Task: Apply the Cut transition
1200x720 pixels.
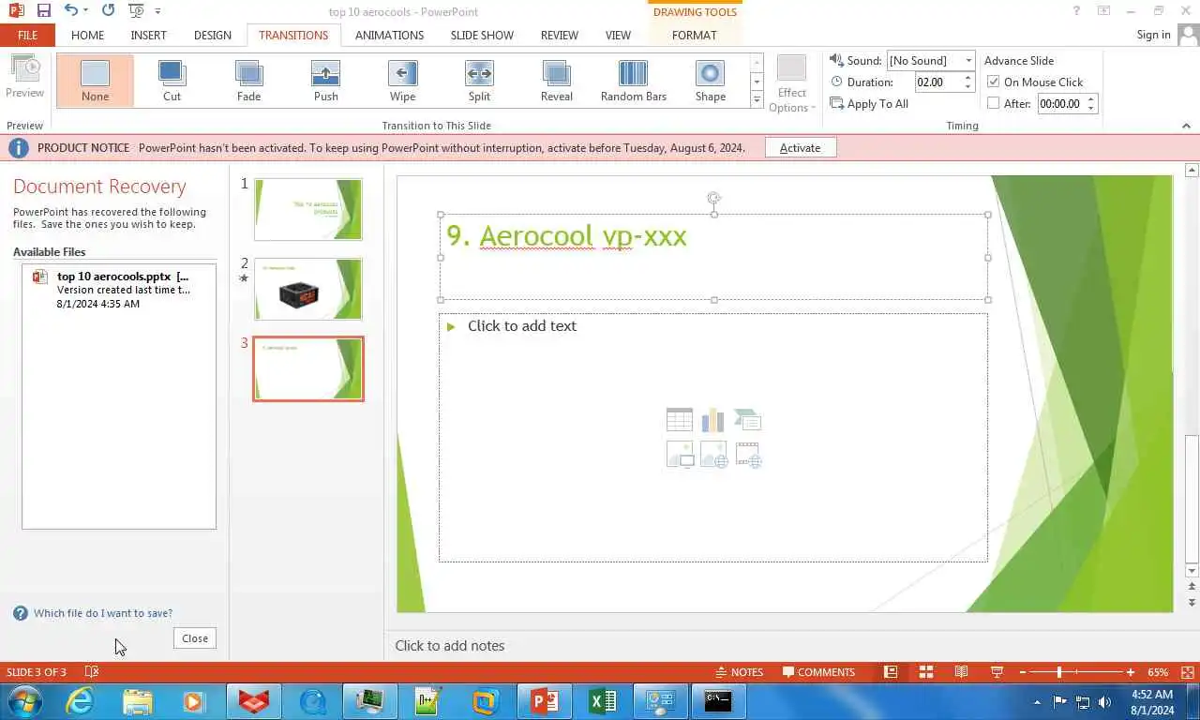Action: point(172,81)
